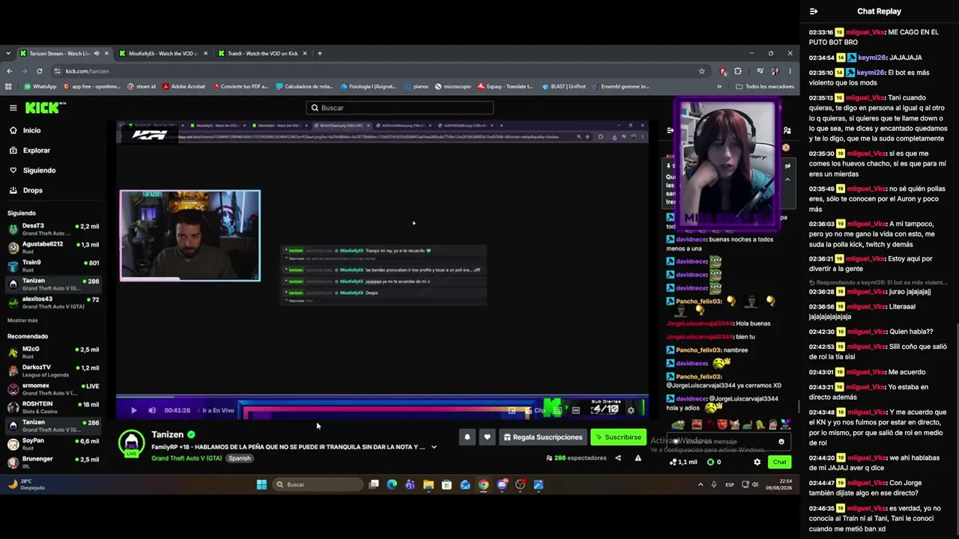Open the Grand Theft Auto V (GTA) category
Image resolution: width=959 pixels, height=539 pixels.
187,458
